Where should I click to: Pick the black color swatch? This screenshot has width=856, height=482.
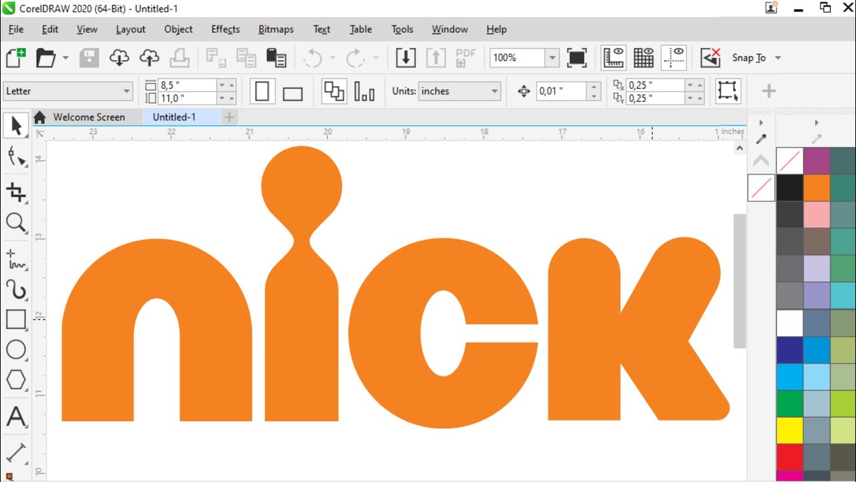click(789, 188)
